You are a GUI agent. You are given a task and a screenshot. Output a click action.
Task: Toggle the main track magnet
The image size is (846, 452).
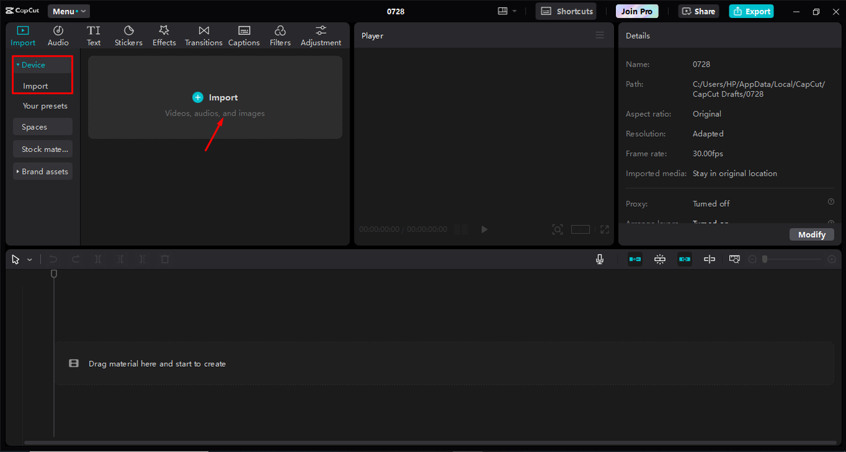635,260
